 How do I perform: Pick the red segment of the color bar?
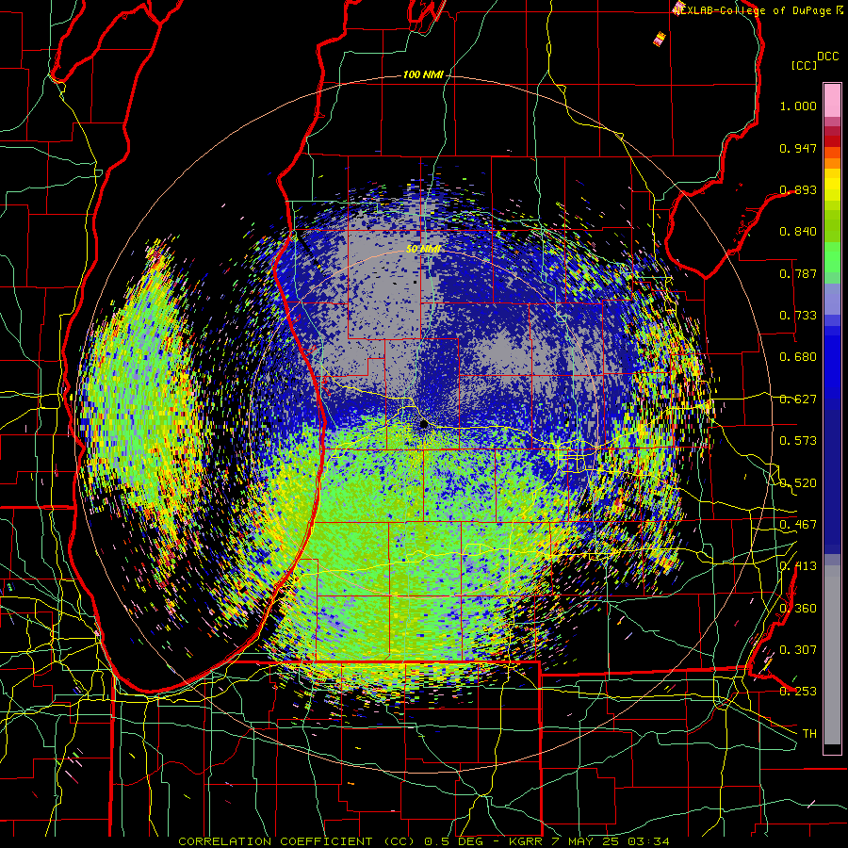click(x=832, y=141)
